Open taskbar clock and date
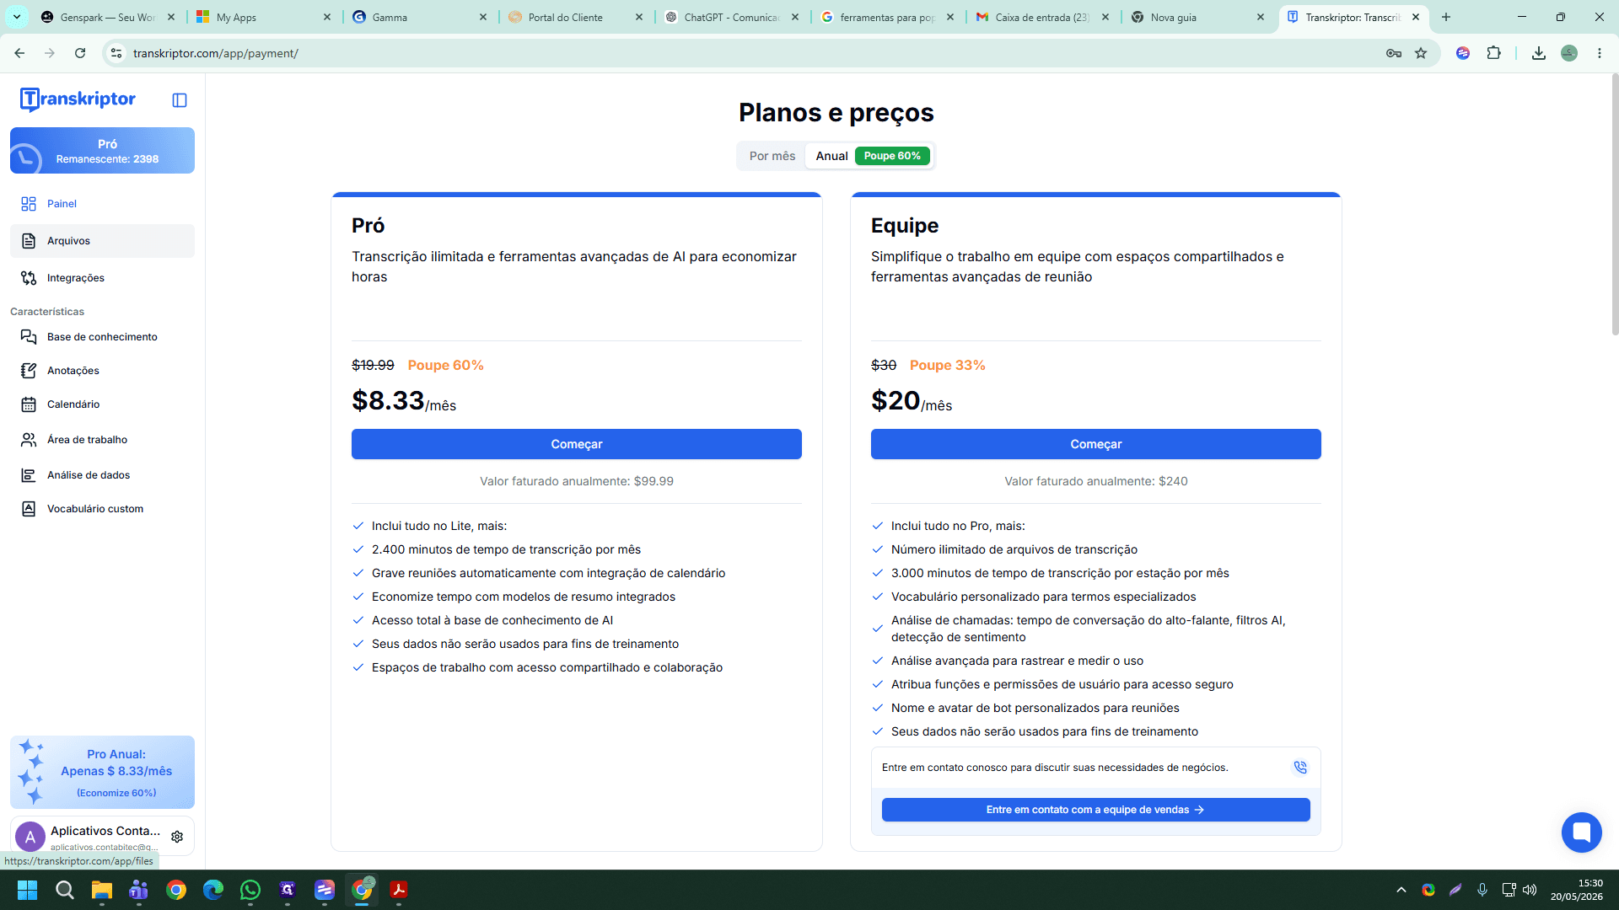Image resolution: width=1619 pixels, height=910 pixels. pos(1576,890)
